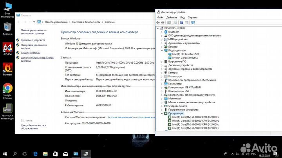Open Центр безопасности и обслуживания link
Screen dimensions: 282x158
pos(33,127)
